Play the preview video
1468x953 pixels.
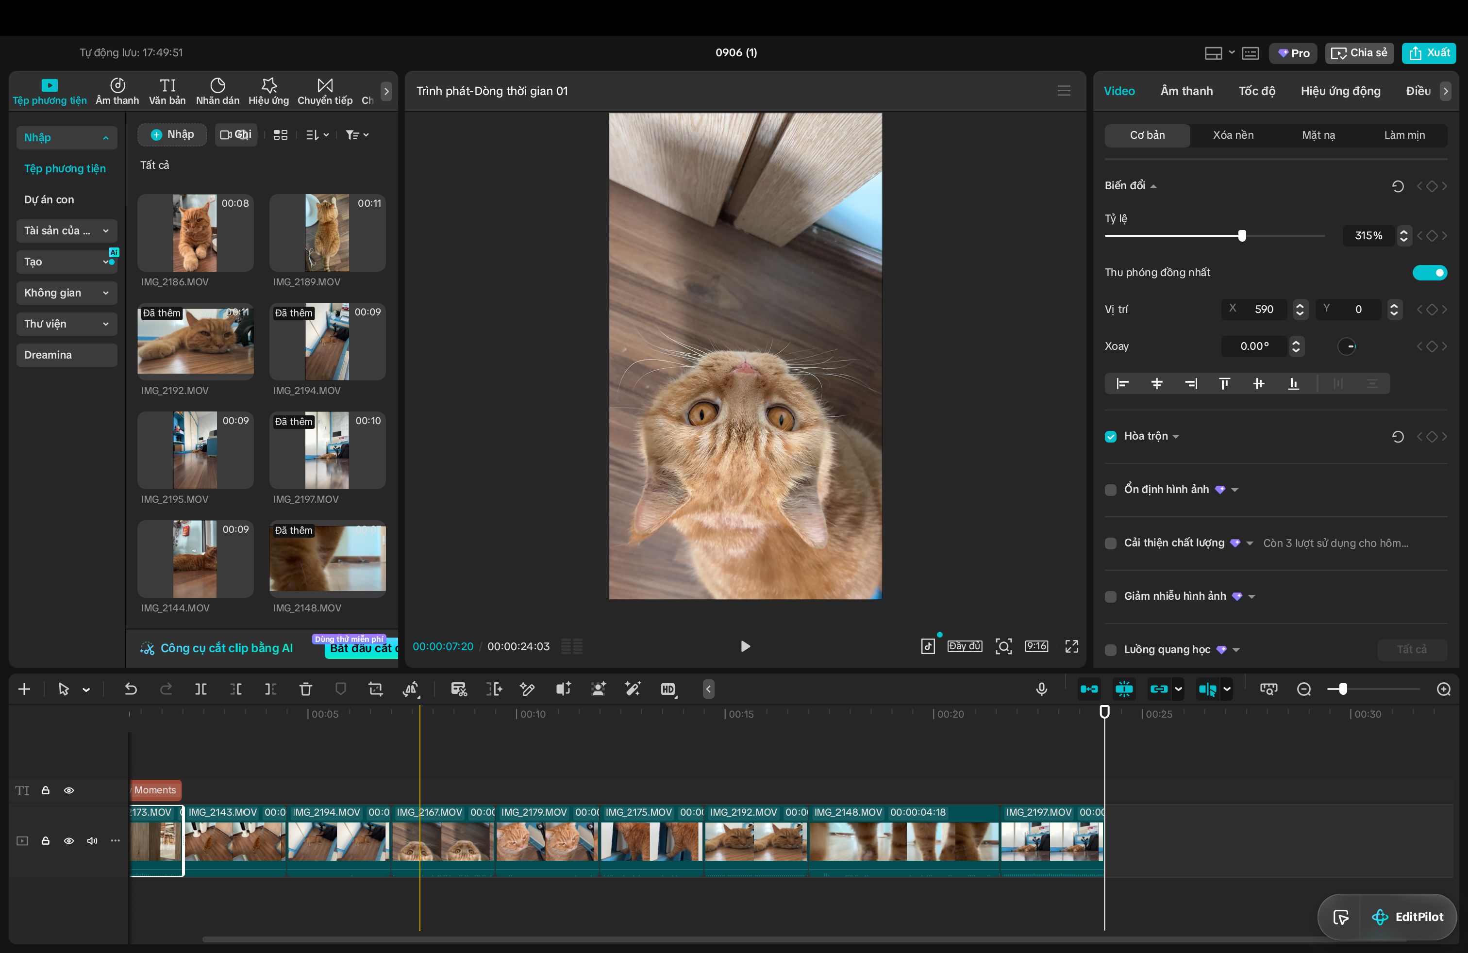[x=745, y=646]
